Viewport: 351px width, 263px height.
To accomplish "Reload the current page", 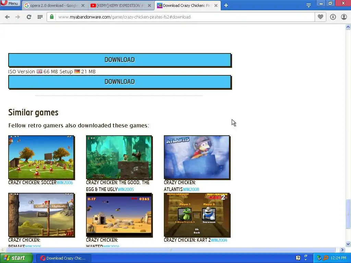I will [x=29, y=17].
